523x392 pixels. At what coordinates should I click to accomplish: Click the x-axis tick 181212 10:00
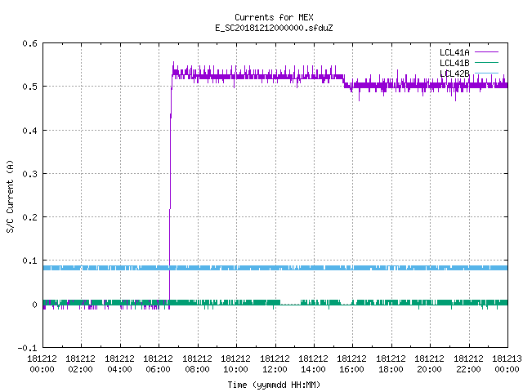[x=235, y=363]
